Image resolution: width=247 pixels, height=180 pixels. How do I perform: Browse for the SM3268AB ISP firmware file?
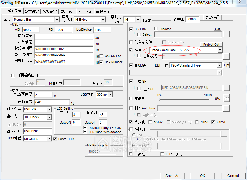click(x=226, y=88)
